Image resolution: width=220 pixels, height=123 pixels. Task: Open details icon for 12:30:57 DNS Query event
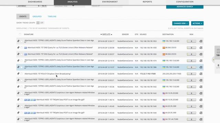(201, 54)
